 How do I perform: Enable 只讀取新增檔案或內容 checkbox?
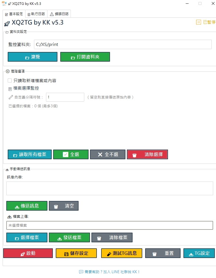coord(10,81)
